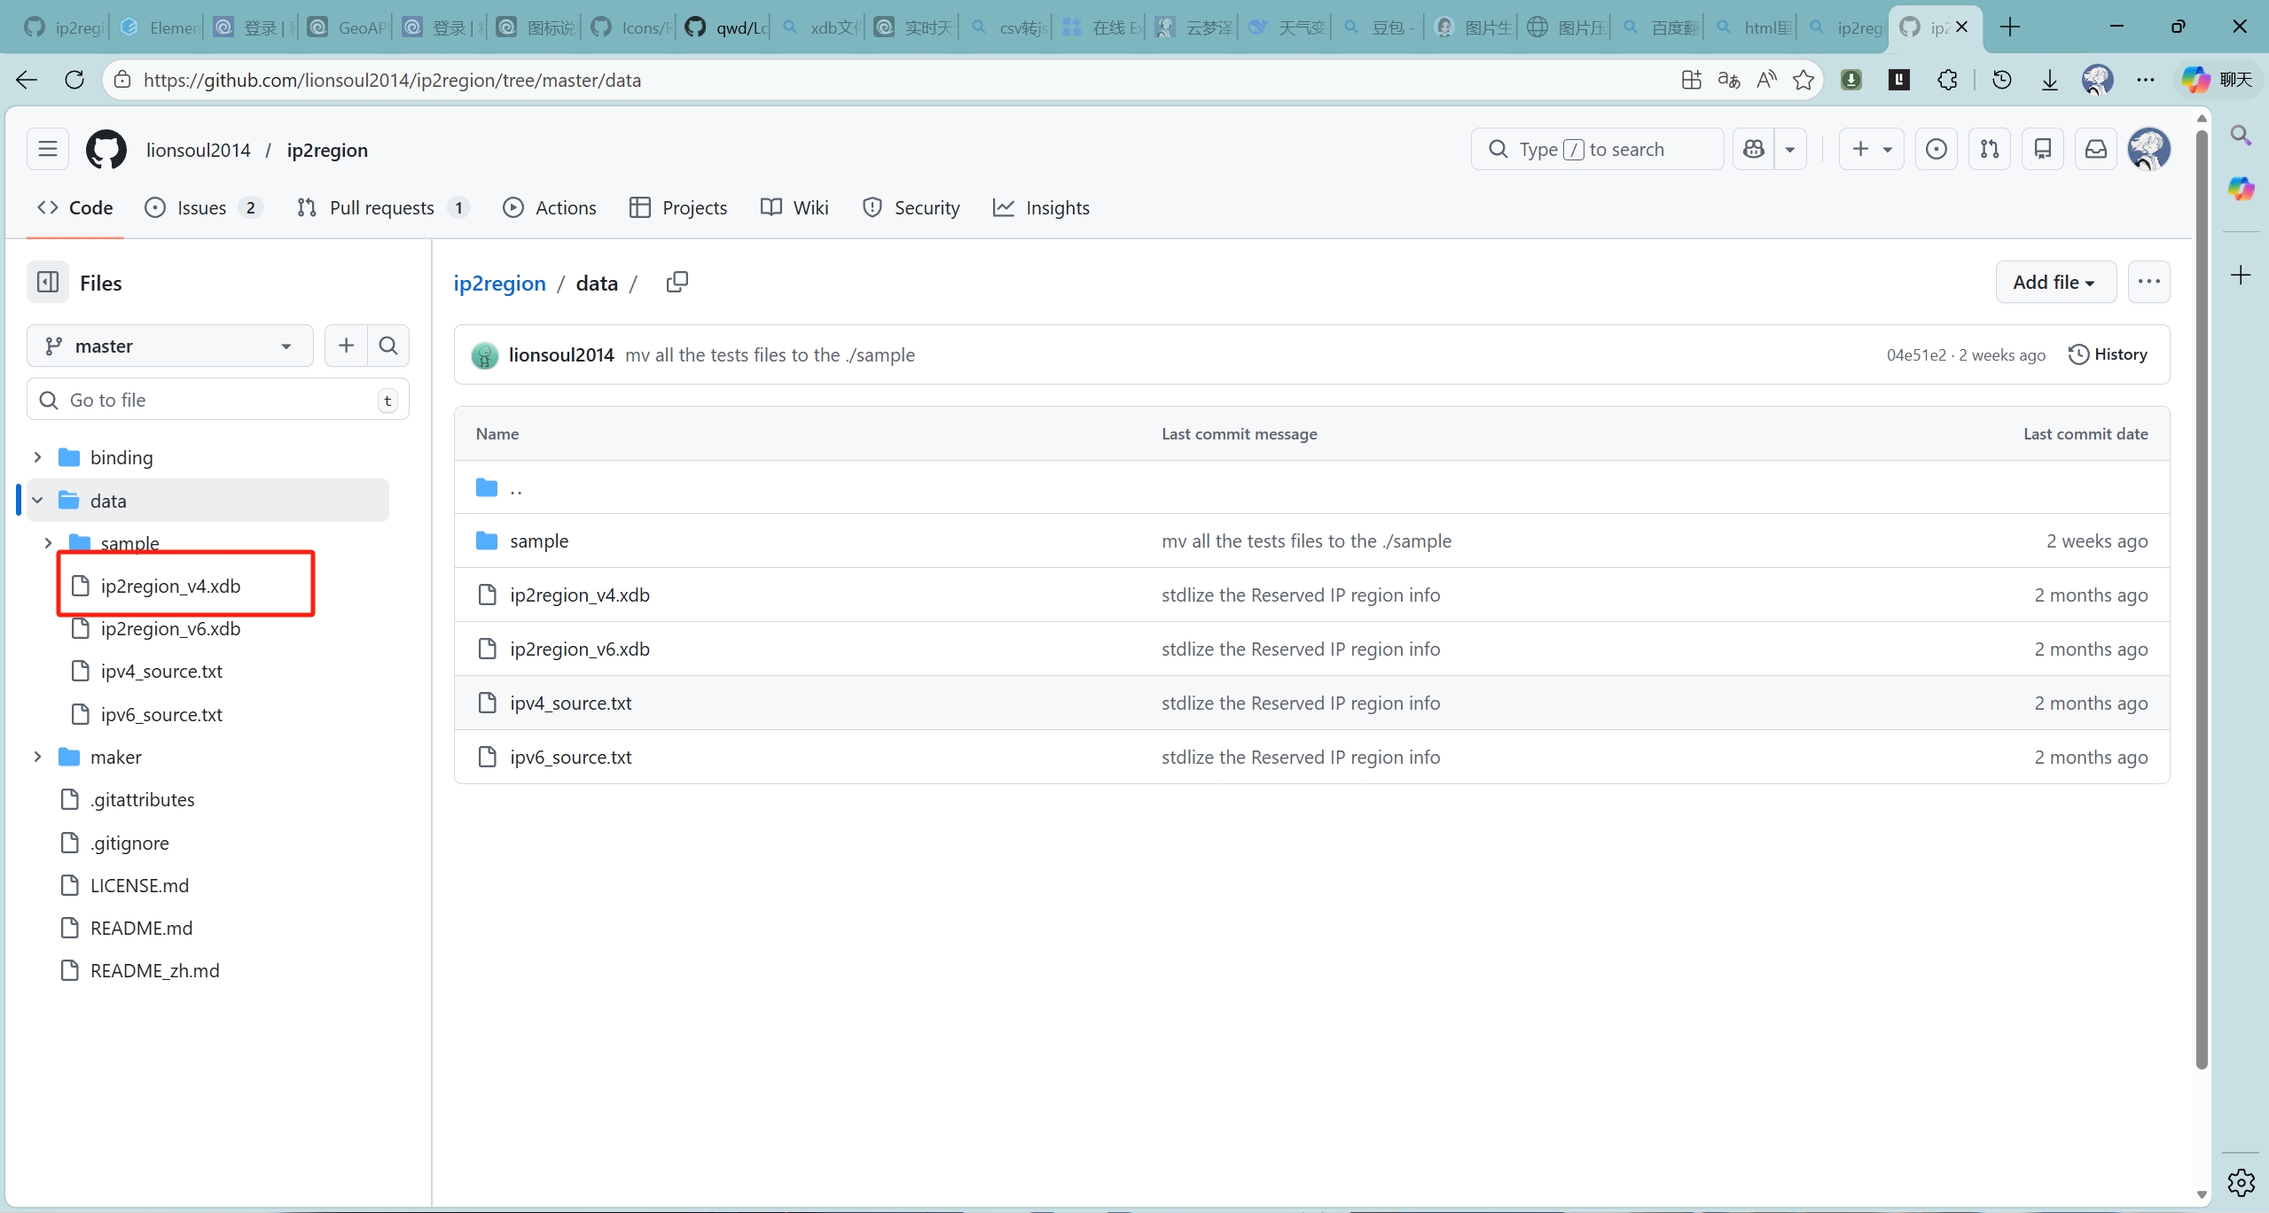The image size is (2269, 1213).
Task: Open the Insights tab
Action: coord(1041,207)
